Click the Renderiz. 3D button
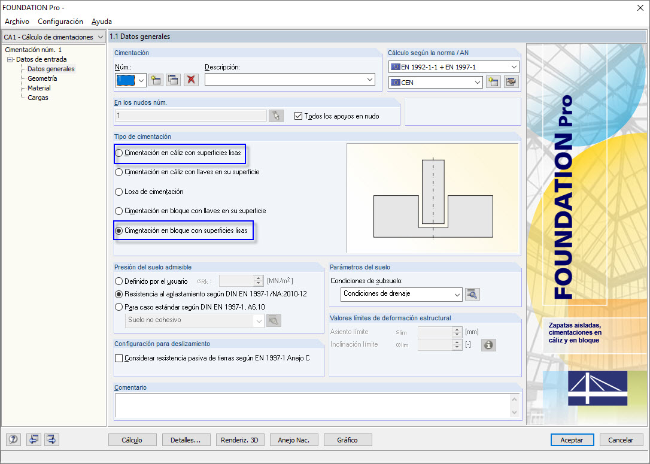The height and width of the screenshot is (464, 650). tap(239, 440)
